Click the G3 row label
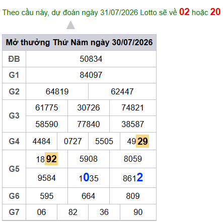Image resolution: width=223 pixels, height=224 pixels. point(14,116)
